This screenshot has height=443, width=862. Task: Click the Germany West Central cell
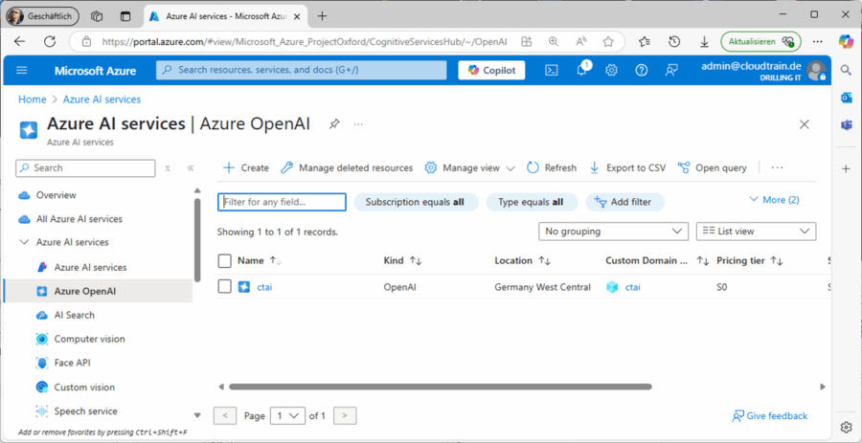[x=543, y=287]
